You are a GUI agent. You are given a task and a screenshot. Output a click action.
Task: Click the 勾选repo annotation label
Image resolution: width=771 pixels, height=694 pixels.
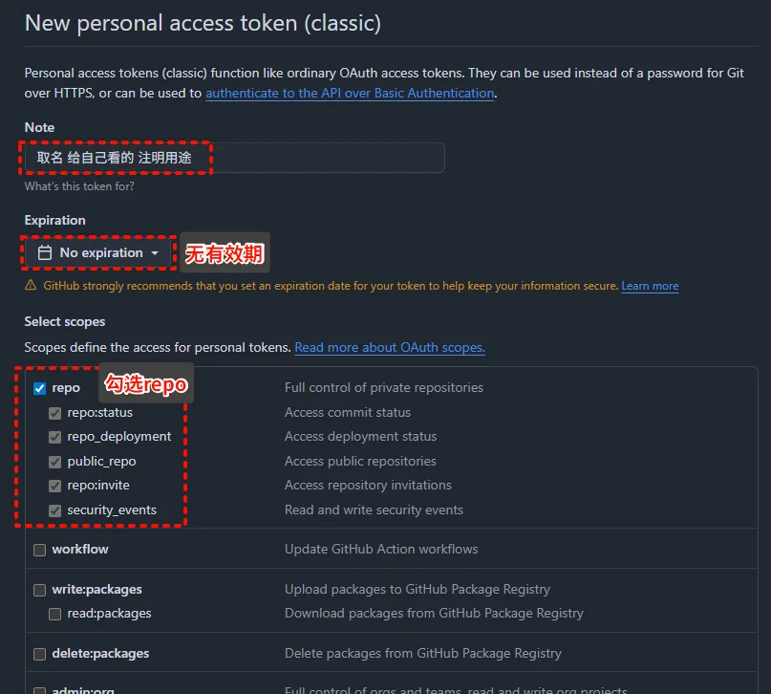(146, 384)
